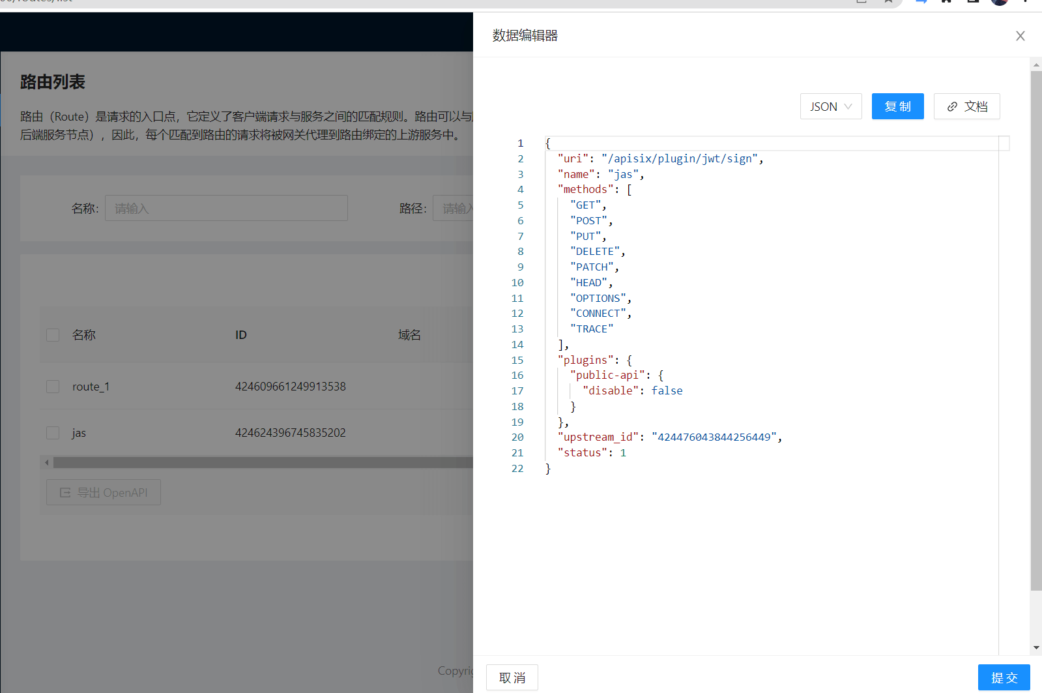The width and height of the screenshot is (1042, 693).
Task: Click the route_1 name cell
Action: click(x=91, y=387)
